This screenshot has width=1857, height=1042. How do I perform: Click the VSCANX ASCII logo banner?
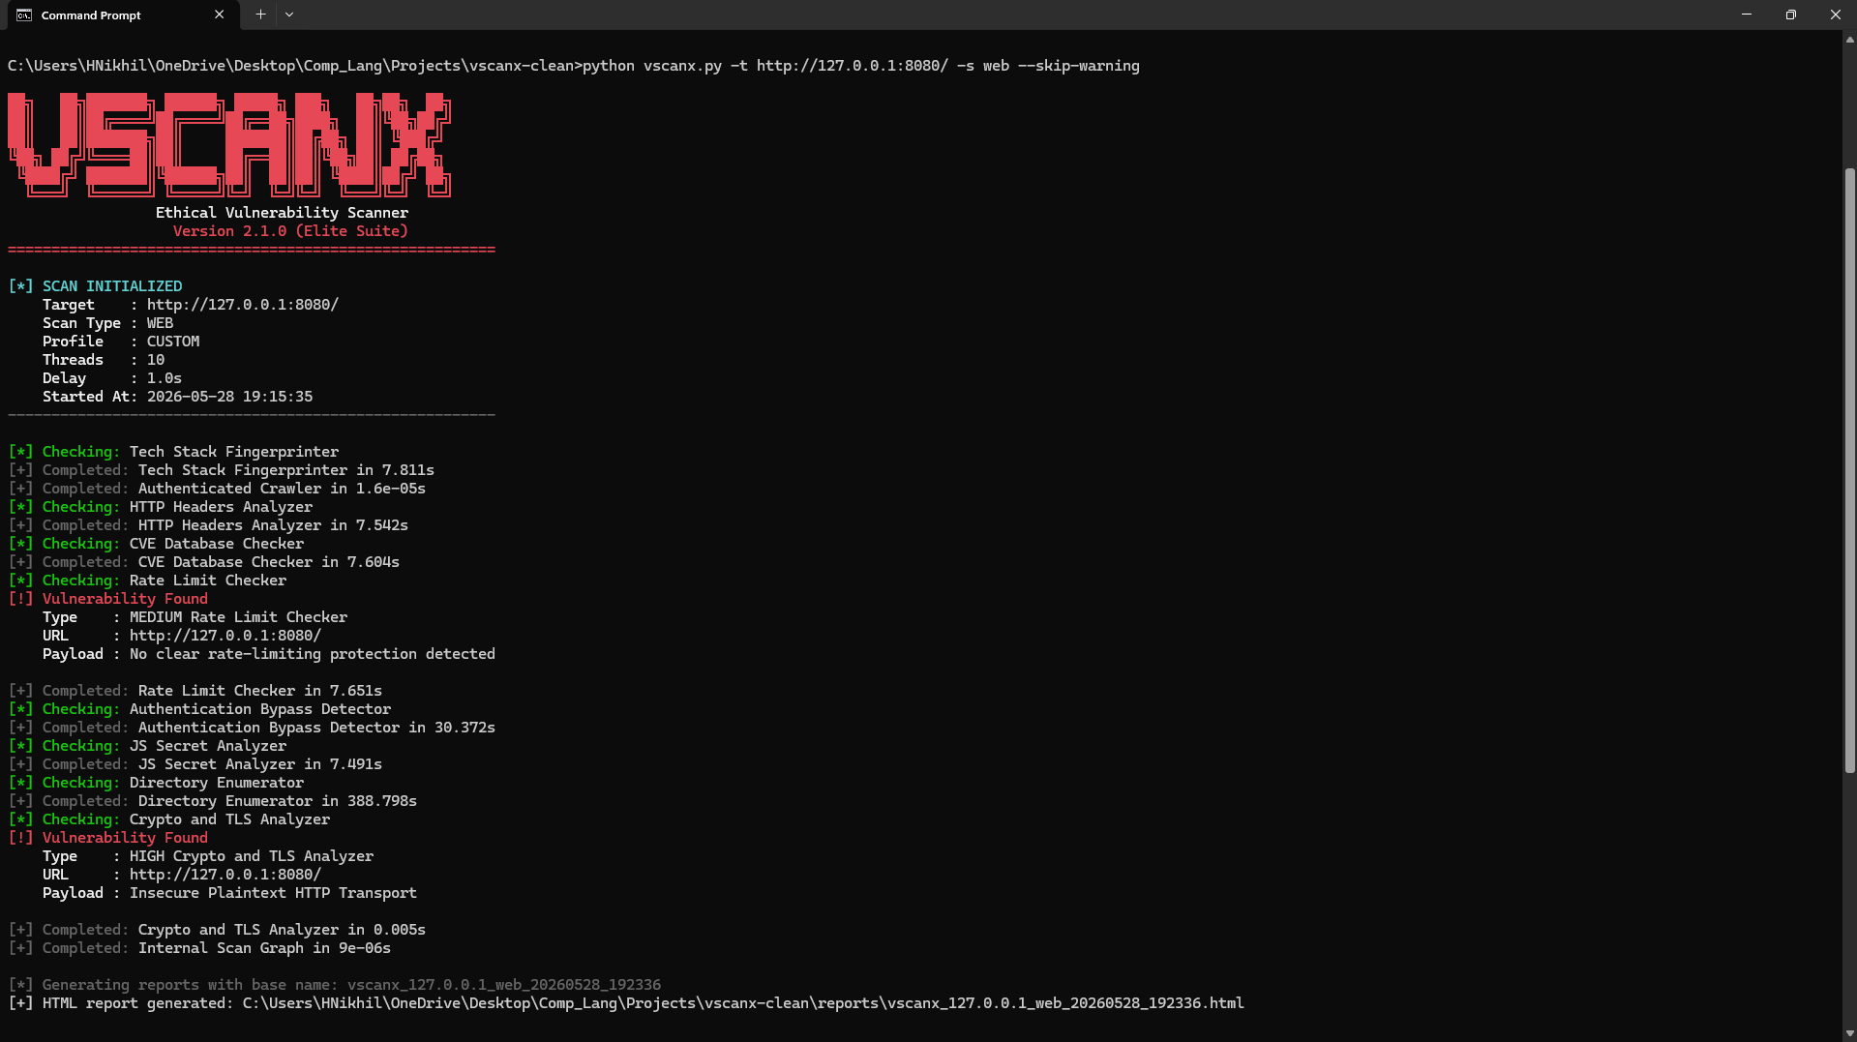coord(229,145)
